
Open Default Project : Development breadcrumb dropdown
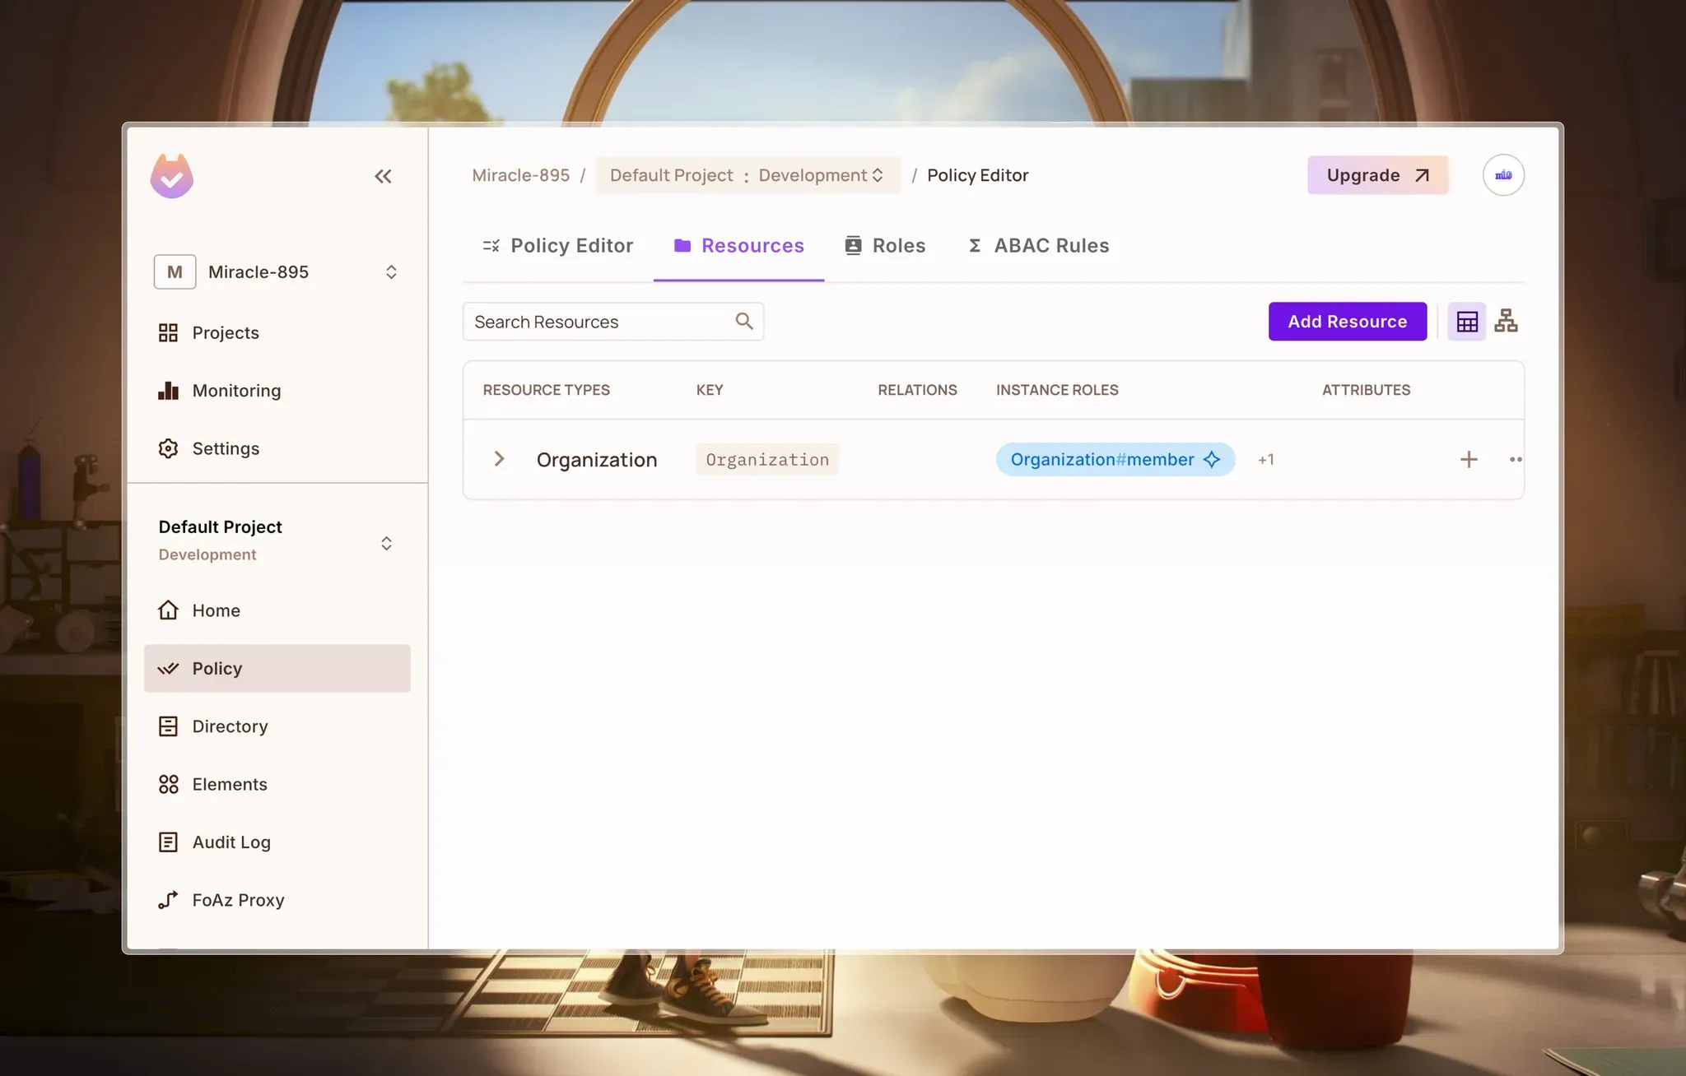(747, 175)
